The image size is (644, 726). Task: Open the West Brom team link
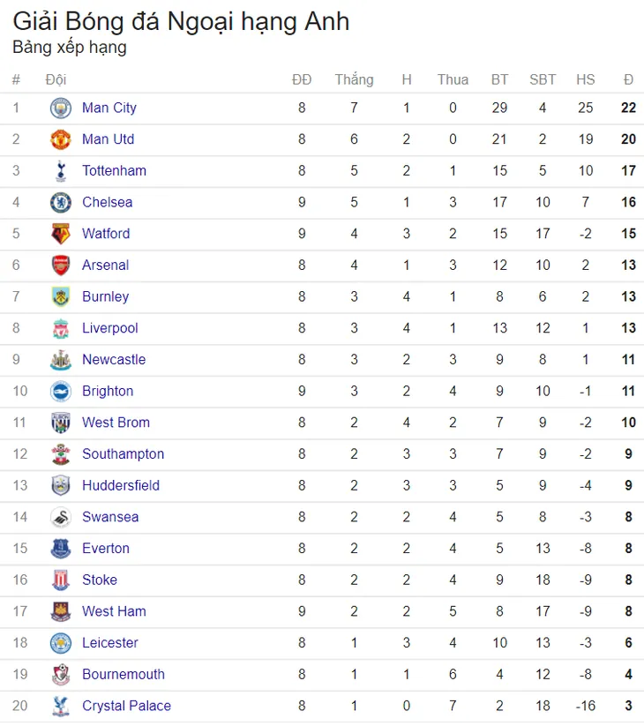(x=116, y=423)
